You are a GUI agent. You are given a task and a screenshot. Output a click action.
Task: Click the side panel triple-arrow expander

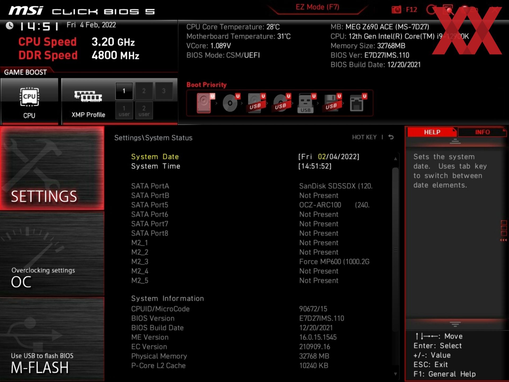click(503, 240)
